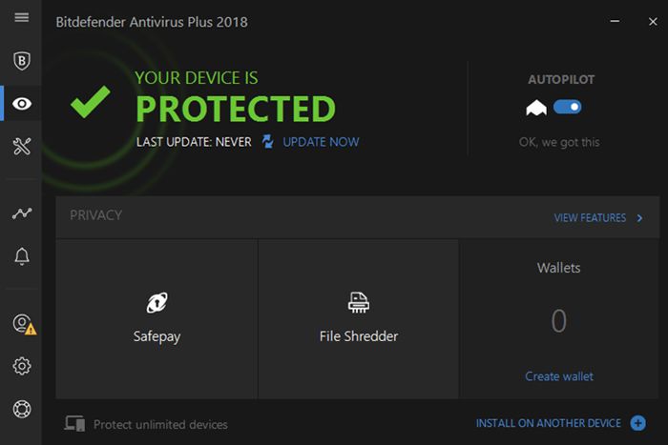This screenshot has height=445, width=668.
Task: Toggle the Autopilot switch
Action: 567,108
